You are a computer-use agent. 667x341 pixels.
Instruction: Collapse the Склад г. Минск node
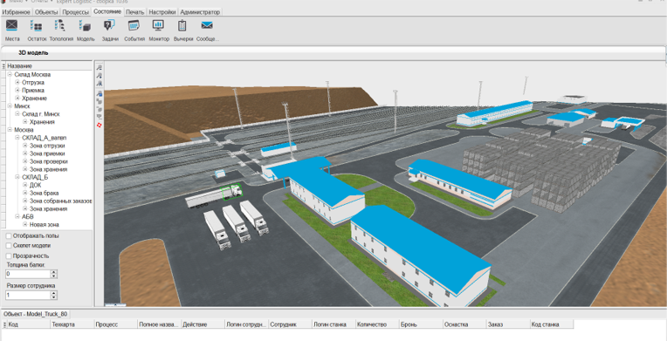coord(17,114)
